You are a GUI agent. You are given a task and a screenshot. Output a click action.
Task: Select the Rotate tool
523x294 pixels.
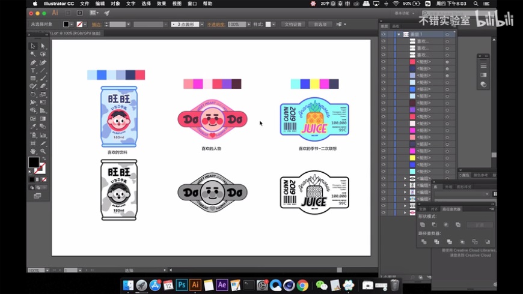tap(32, 95)
